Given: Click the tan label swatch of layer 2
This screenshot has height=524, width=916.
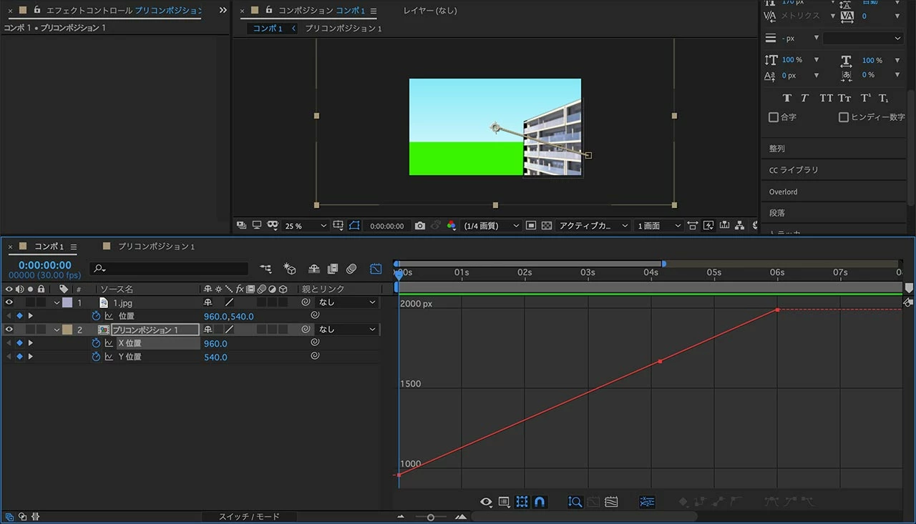Looking at the screenshot, I should point(67,330).
